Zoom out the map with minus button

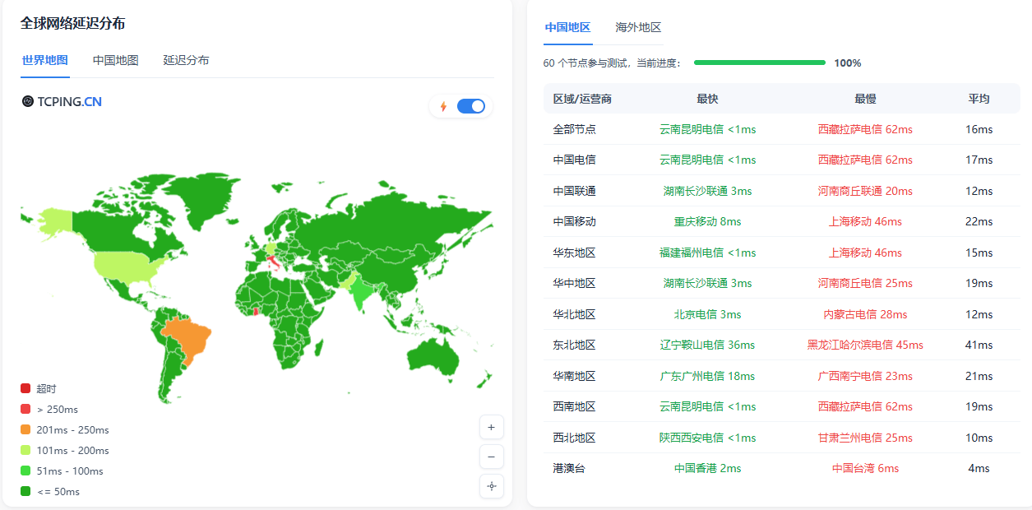[491, 457]
